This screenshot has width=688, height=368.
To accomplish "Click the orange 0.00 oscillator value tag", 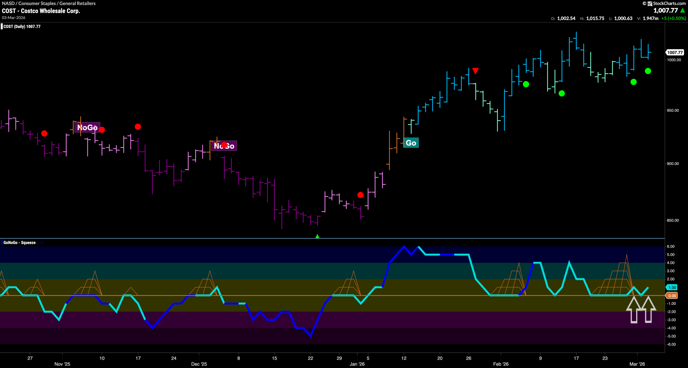I will (672, 295).
